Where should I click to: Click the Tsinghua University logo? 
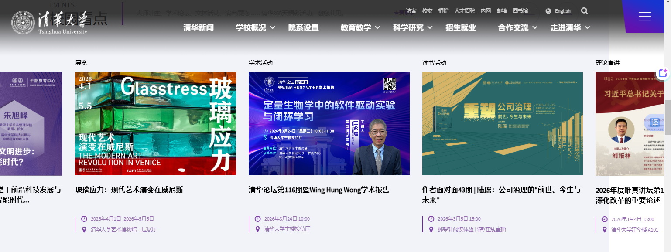pyautogui.click(x=49, y=23)
